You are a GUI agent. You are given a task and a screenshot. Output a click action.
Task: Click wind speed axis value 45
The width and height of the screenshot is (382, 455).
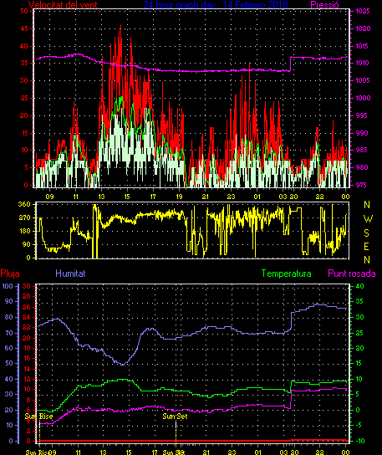coord(24,28)
